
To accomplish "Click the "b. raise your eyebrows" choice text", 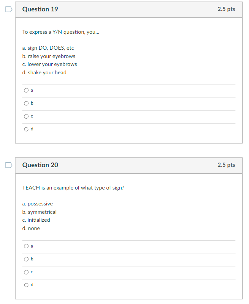I will tap(49, 56).
